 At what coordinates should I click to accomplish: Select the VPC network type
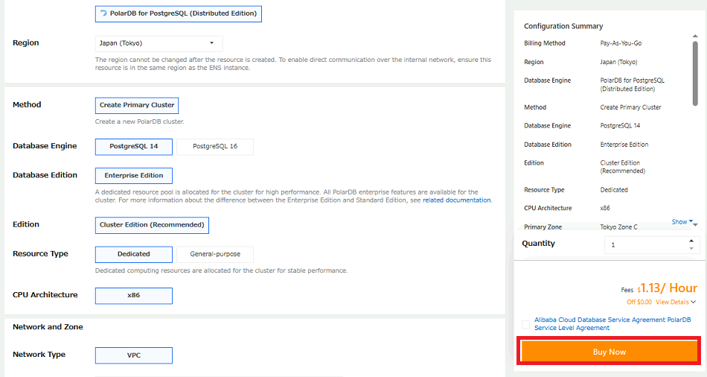133,355
